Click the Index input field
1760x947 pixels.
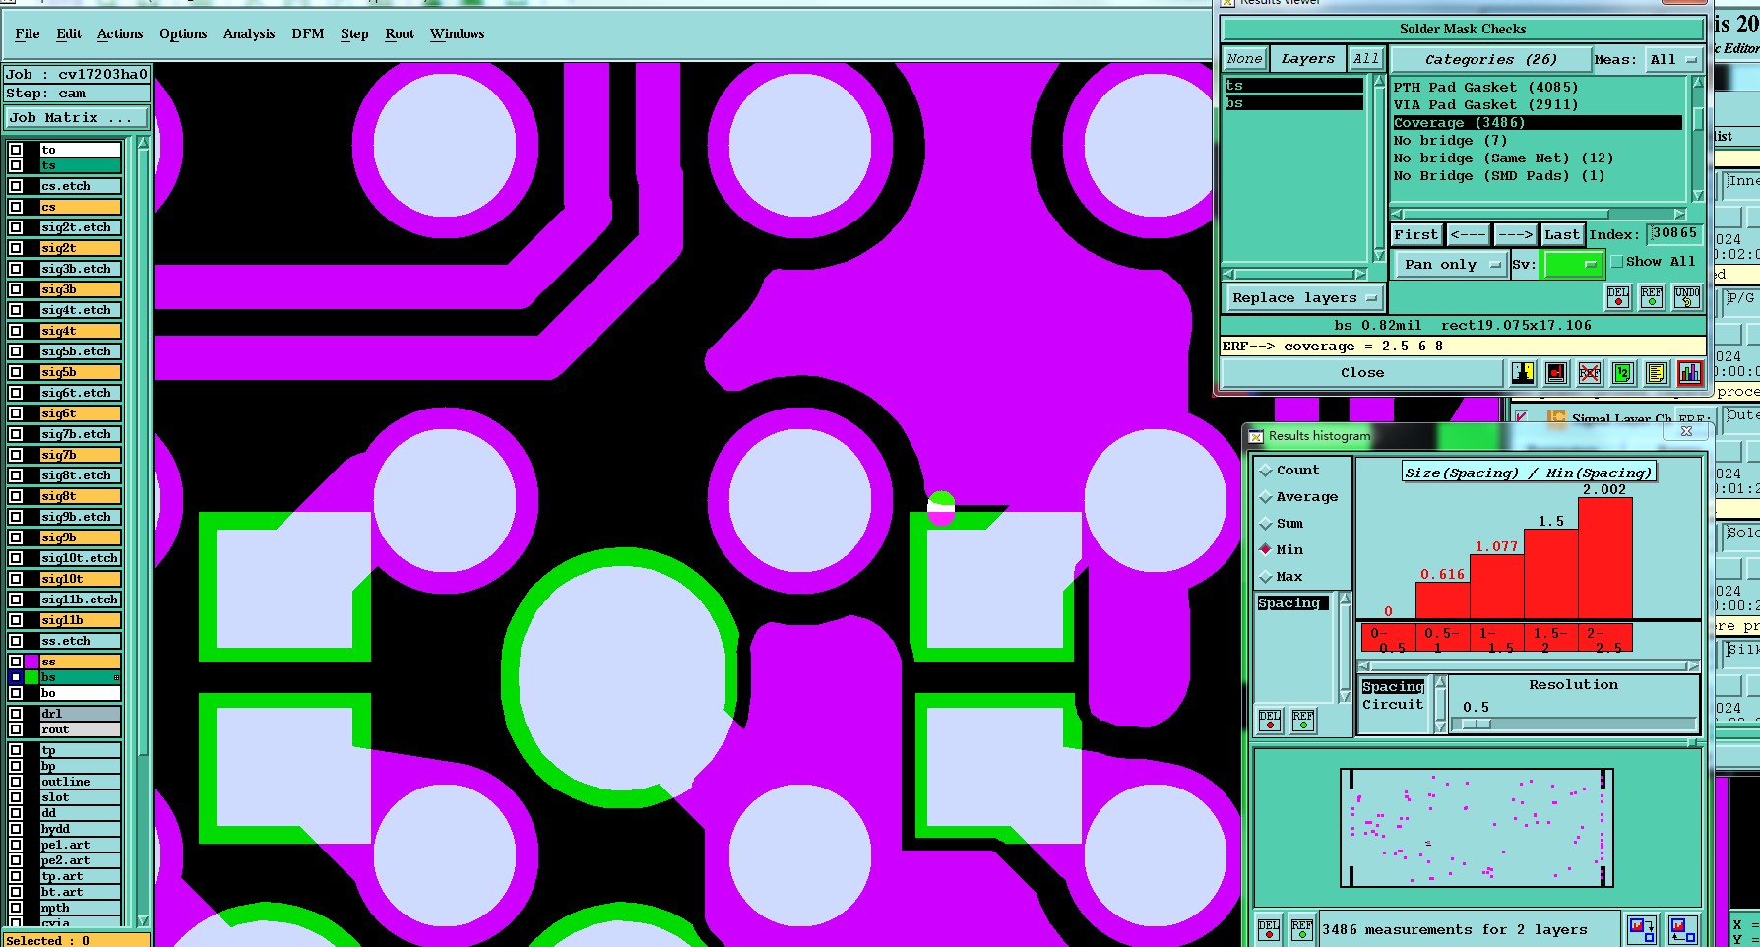tap(1674, 233)
